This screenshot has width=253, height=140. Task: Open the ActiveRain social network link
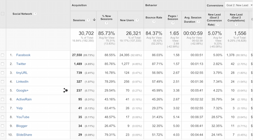pyautogui.click(x=24, y=99)
